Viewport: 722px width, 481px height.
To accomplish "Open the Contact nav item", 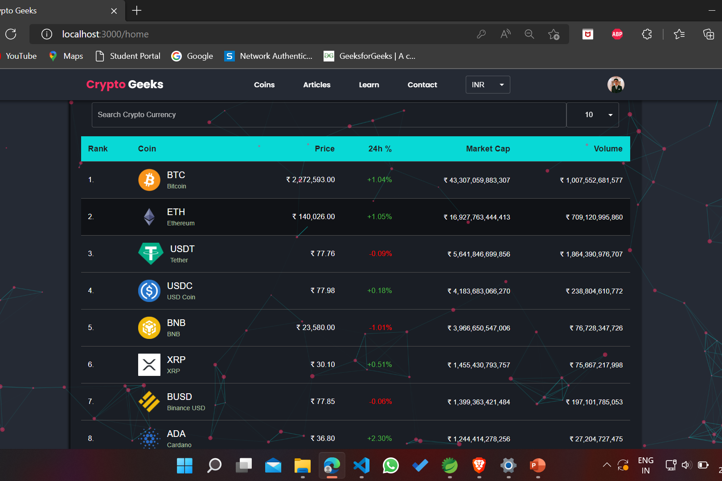I will pos(423,85).
